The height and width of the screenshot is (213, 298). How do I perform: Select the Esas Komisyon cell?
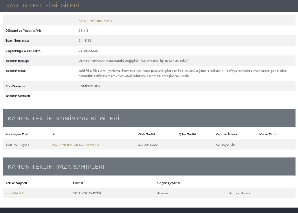point(17,144)
